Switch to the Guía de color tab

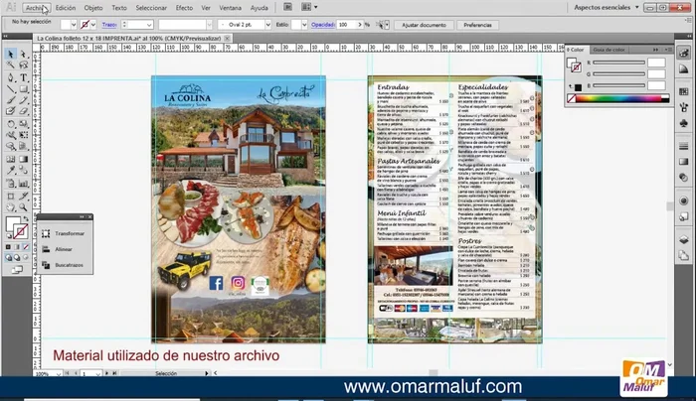click(x=609, y=49)
